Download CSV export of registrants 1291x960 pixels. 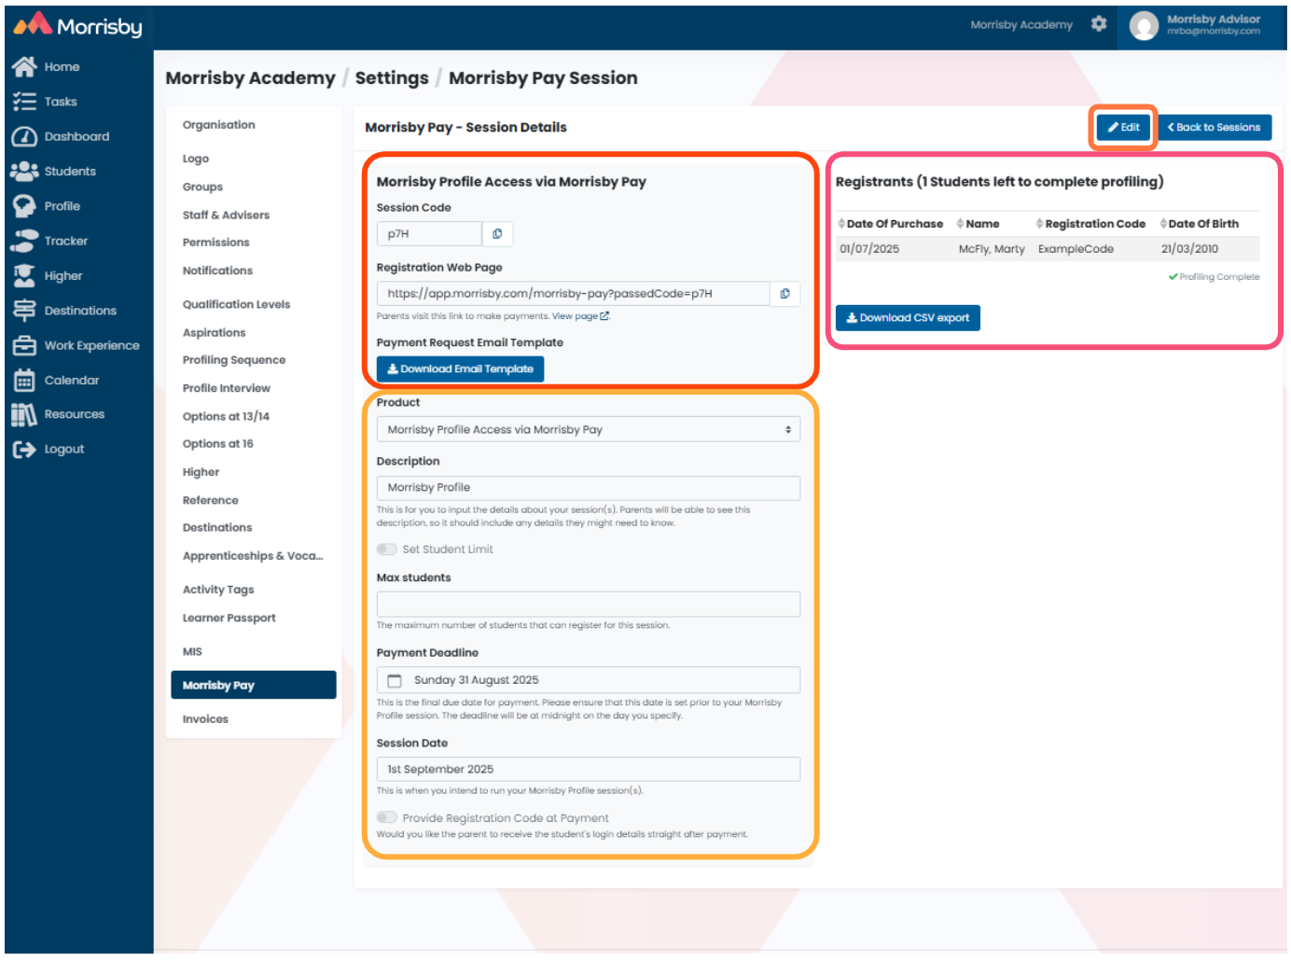[908, 318]
